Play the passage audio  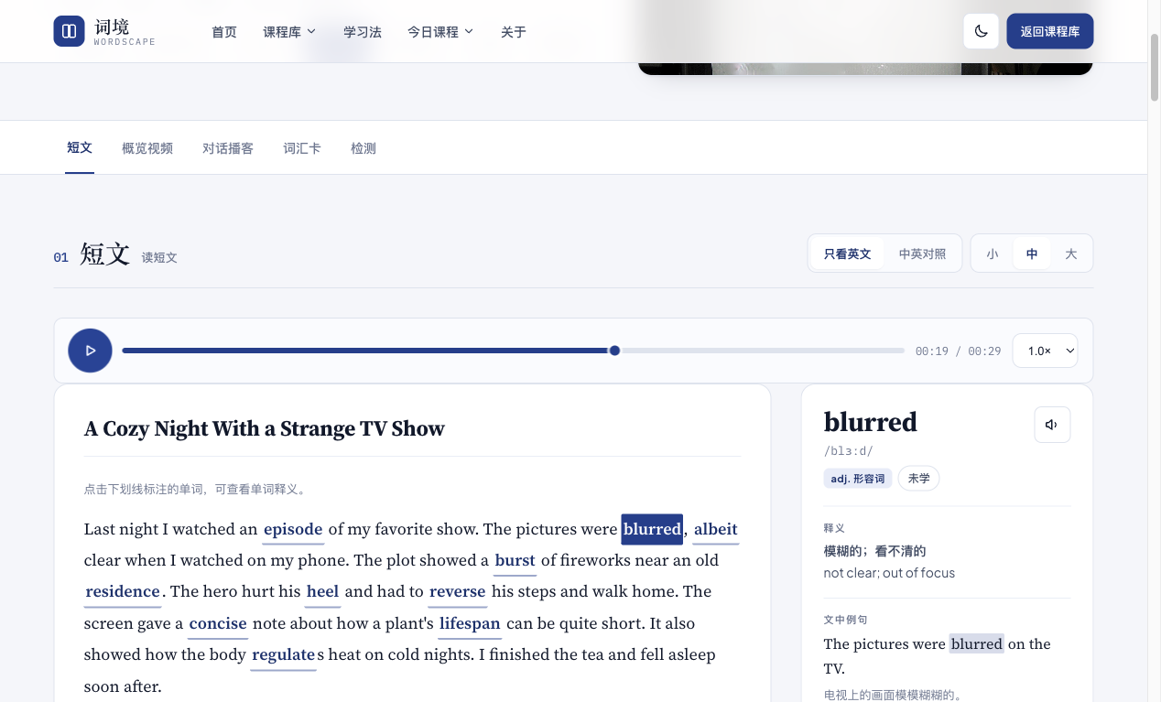click(x=90, y=351)
